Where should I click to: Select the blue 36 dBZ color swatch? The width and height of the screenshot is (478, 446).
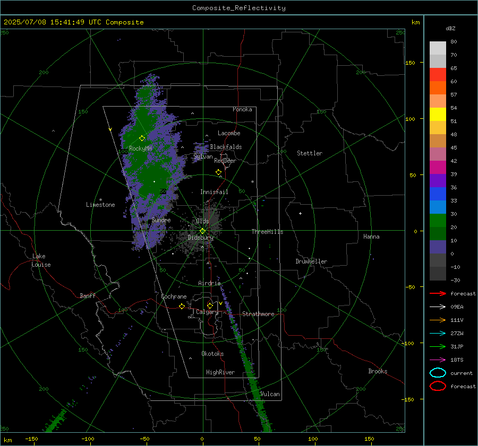coord(438,194)
